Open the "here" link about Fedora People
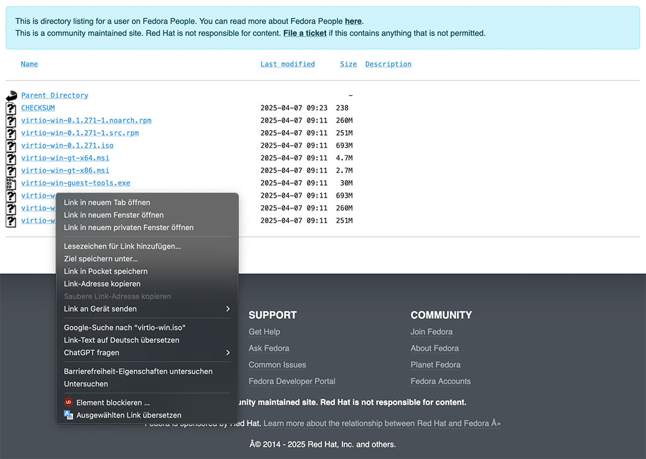 coord(353,21)
